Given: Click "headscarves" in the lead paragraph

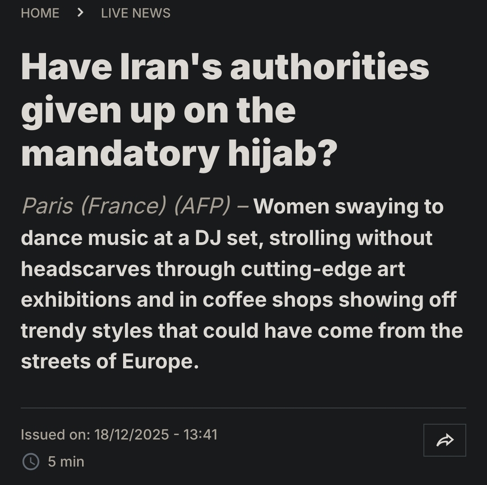Looking at the screenshot, I should [x=86, y=269].
